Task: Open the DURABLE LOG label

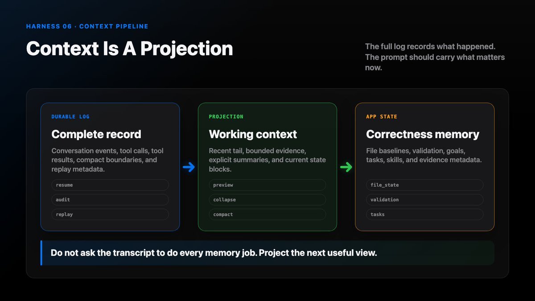Action: click(x=70, y=117)
